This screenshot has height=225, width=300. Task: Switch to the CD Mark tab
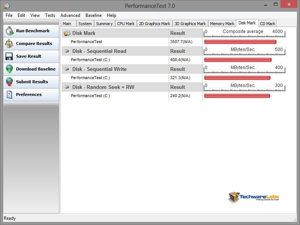click(267, 24)
